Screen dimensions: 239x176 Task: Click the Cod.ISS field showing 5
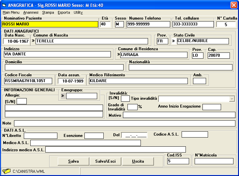point(178,161)
